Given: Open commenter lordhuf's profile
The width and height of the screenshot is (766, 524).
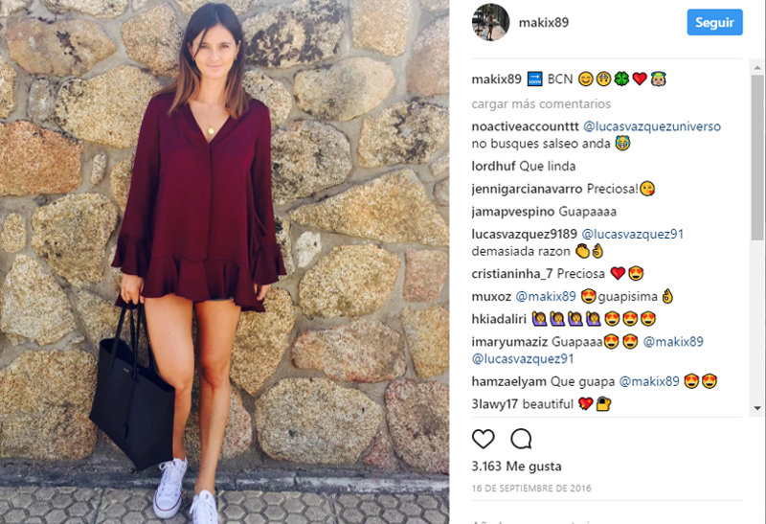Looking at the screenshot, I should 493,166.
